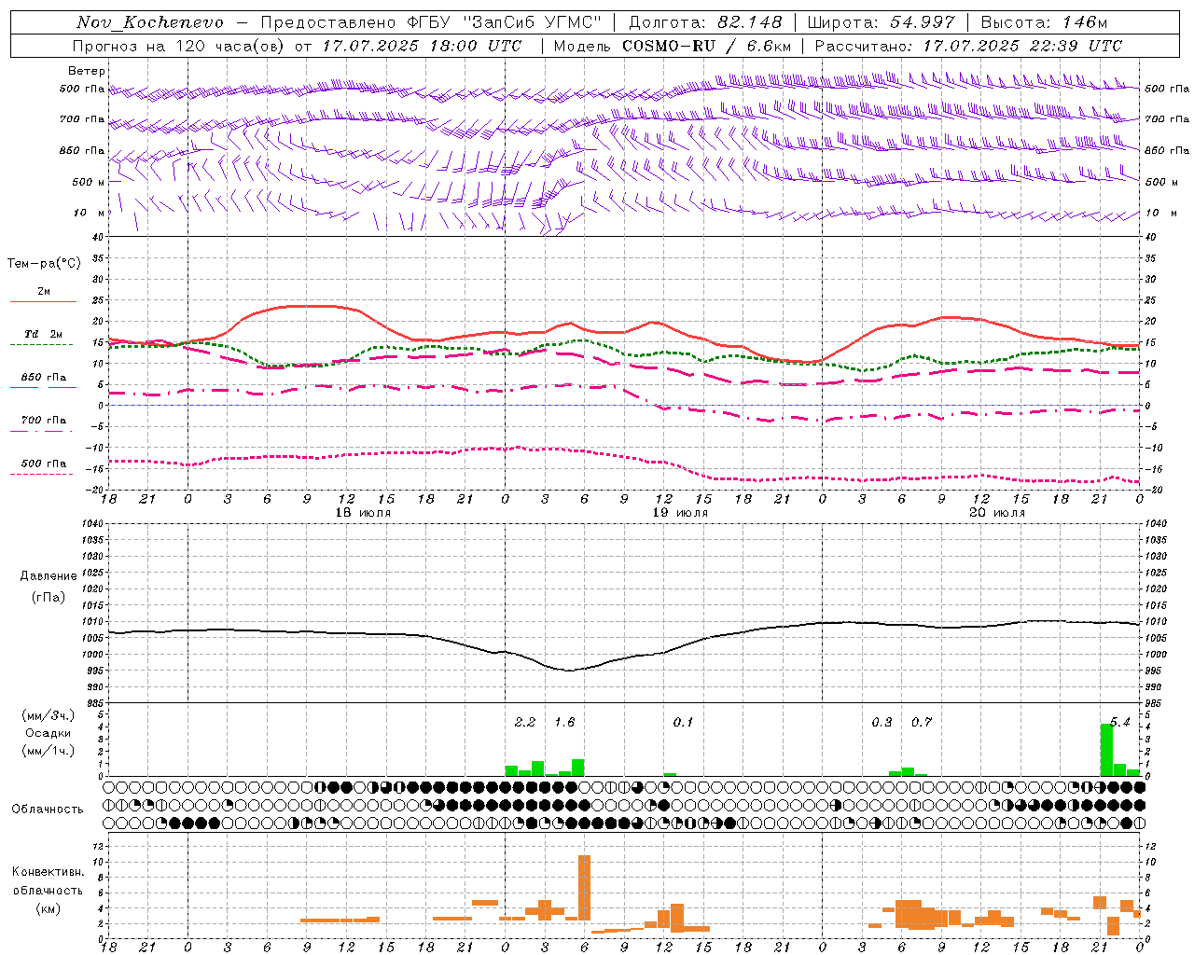Click the 0.3 precipitation total

point(882,723)
